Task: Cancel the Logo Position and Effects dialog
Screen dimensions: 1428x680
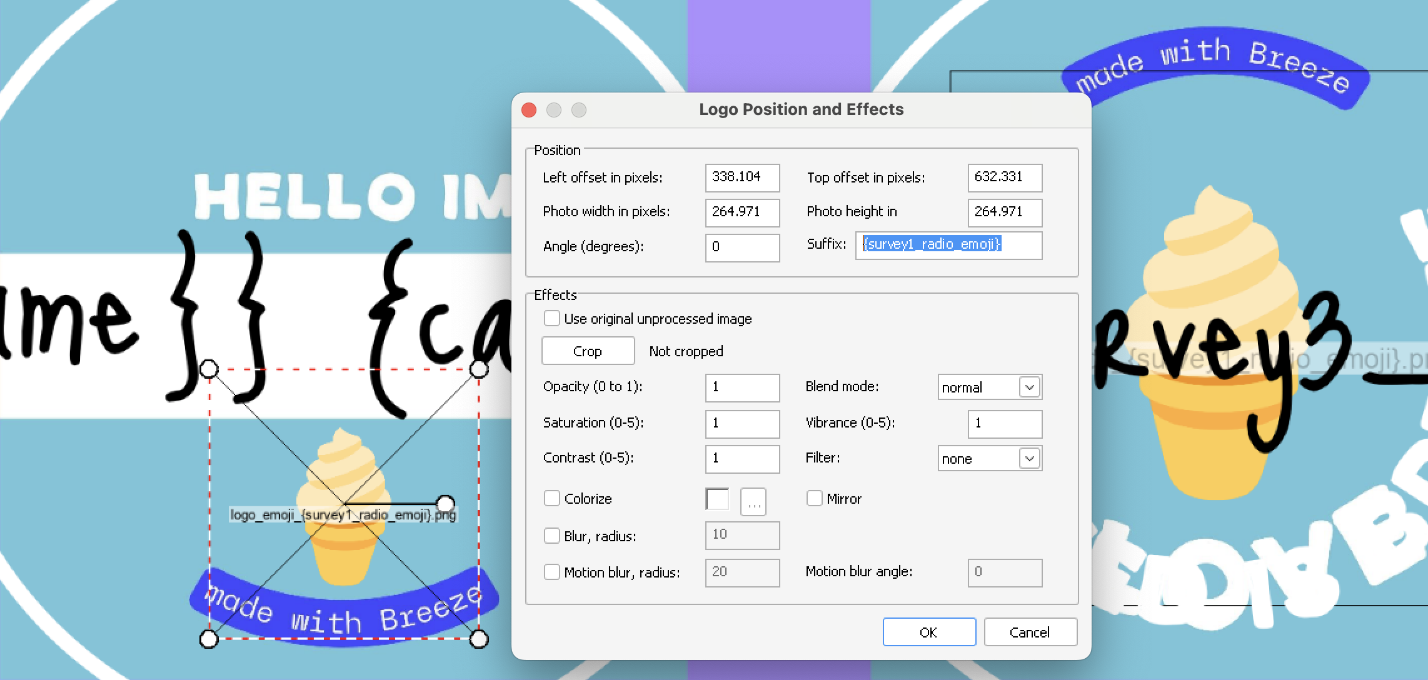Action: [1030, 632]
